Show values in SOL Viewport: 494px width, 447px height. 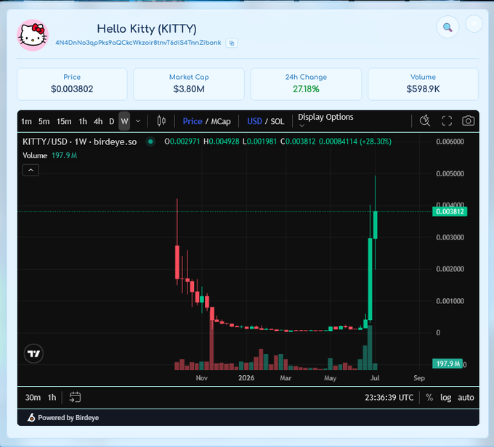click(x=278, y=121)
